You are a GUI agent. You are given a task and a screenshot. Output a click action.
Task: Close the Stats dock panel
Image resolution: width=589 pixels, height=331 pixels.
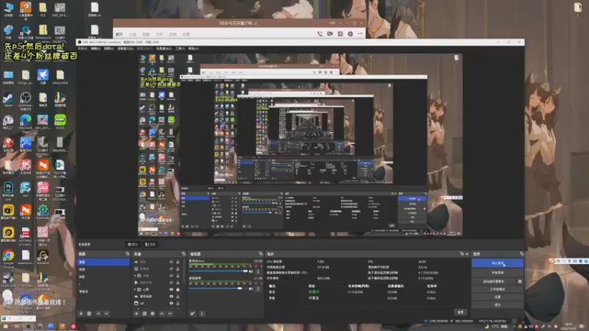click(x=467, y=254)
